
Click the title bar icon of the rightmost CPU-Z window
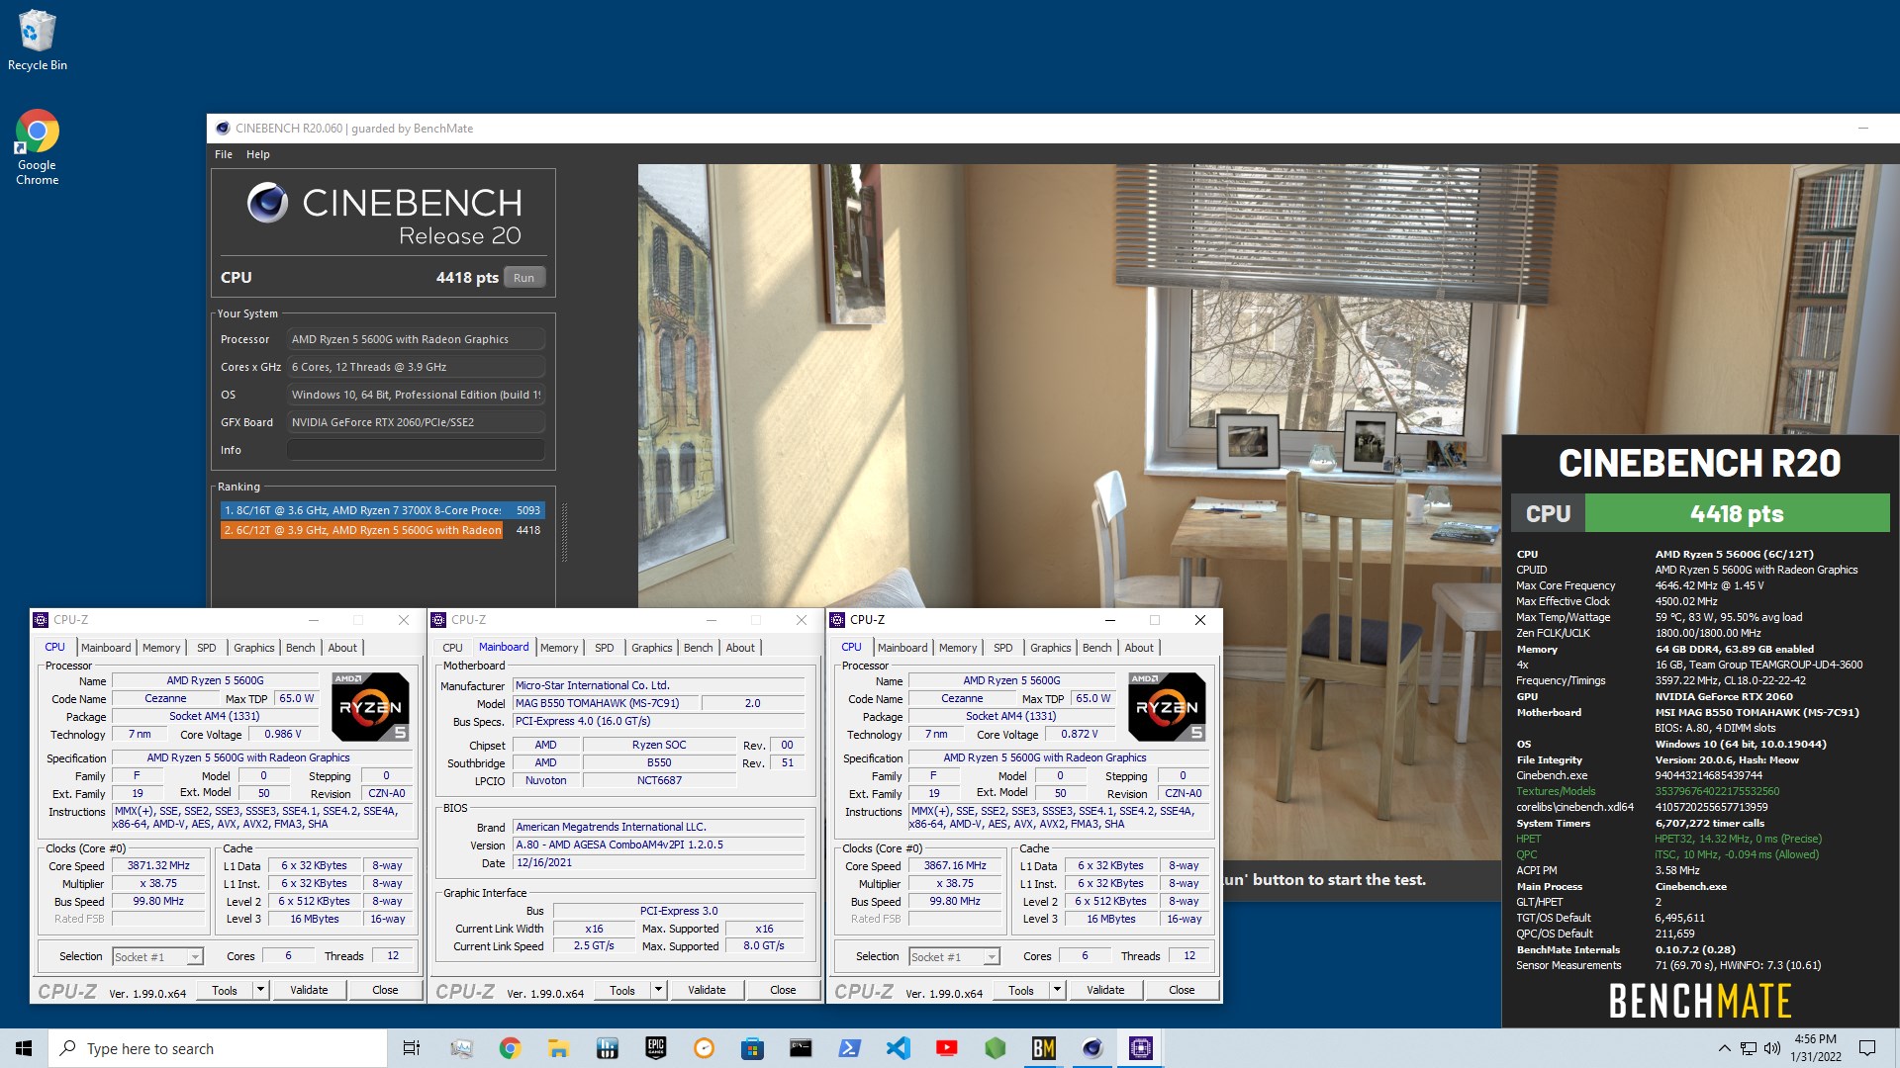[837, 620]
